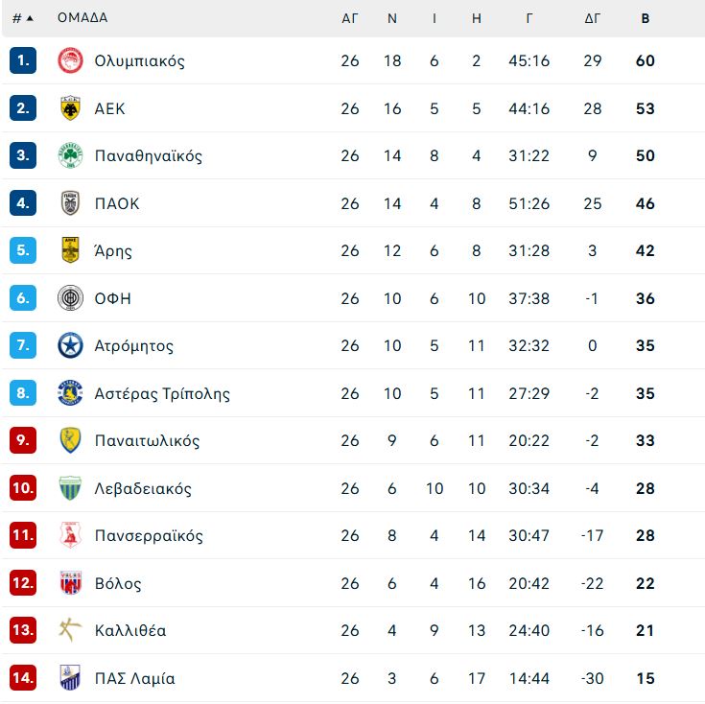This screenshot has height=704, width=705.
Task: Open Αστέρας Τρίπολης team name link
Action: point(162,393)
